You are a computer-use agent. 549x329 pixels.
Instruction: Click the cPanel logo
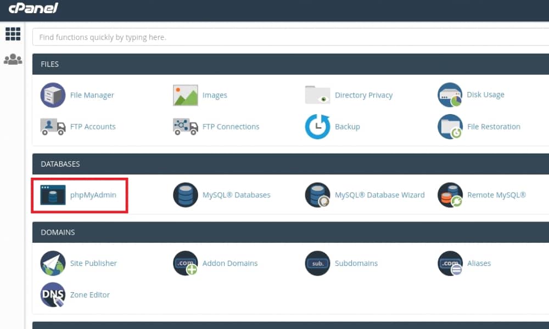point(33,8)
